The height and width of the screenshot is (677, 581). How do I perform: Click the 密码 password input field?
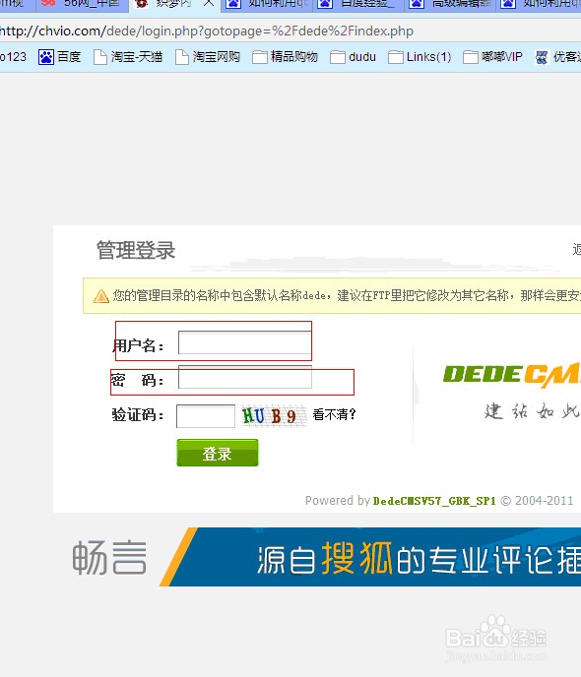coord(245,377)
